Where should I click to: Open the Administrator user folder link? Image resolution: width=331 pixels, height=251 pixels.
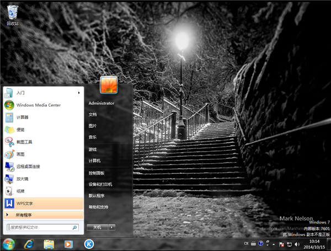[x=102, y=103]
